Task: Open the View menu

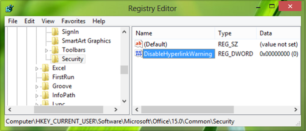Action: point(48,21)
